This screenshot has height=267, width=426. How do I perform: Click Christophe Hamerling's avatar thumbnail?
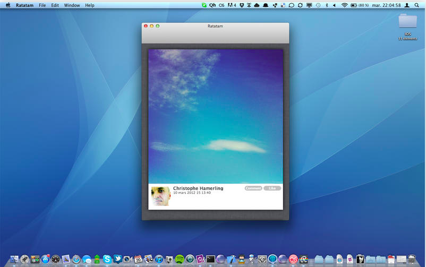click(x=160, y=196)
